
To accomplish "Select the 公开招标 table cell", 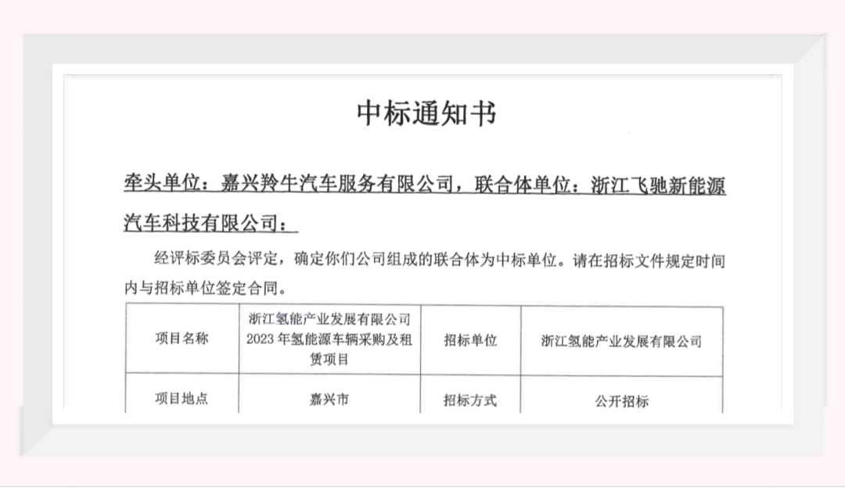I will tap(622, 395).
